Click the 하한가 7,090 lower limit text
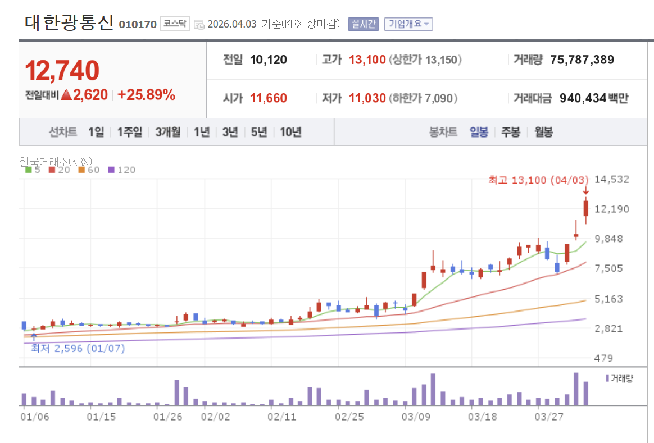The image size is (654, 443). click(423, 98)
